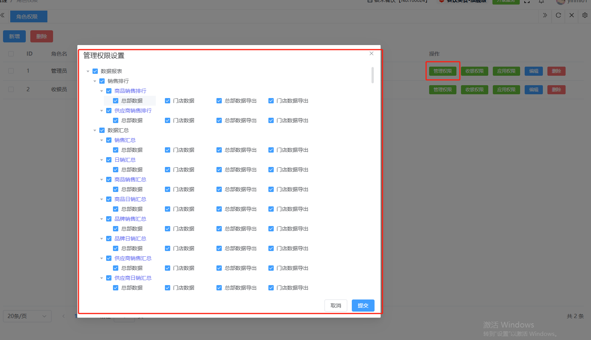The height and width of the screenshot is (340, 591).
Task: Click the settings gear icon at top right
Action: (585, 16)
